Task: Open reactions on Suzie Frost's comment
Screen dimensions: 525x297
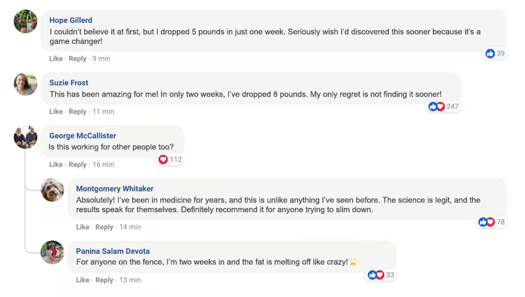Action: pyautogui.click(x=437, y=106)
